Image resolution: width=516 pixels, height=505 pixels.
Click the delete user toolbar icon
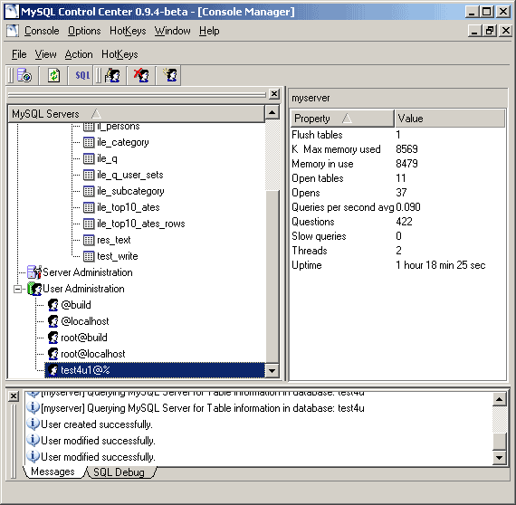click(141, 75)
